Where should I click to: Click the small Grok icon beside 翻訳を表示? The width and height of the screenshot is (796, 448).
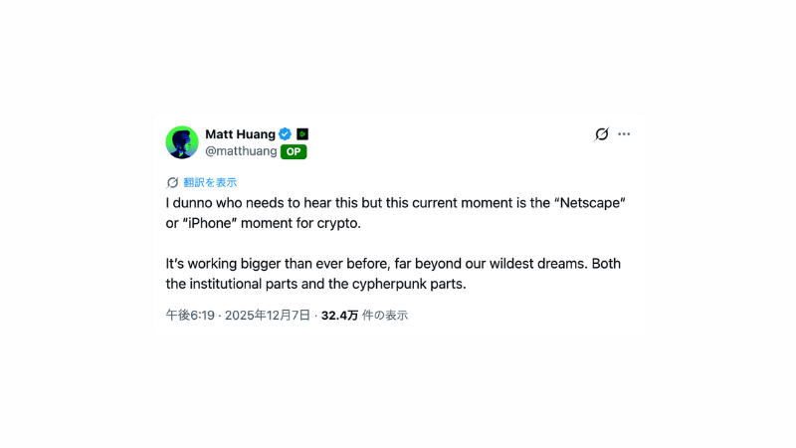[x=172, y=183]
